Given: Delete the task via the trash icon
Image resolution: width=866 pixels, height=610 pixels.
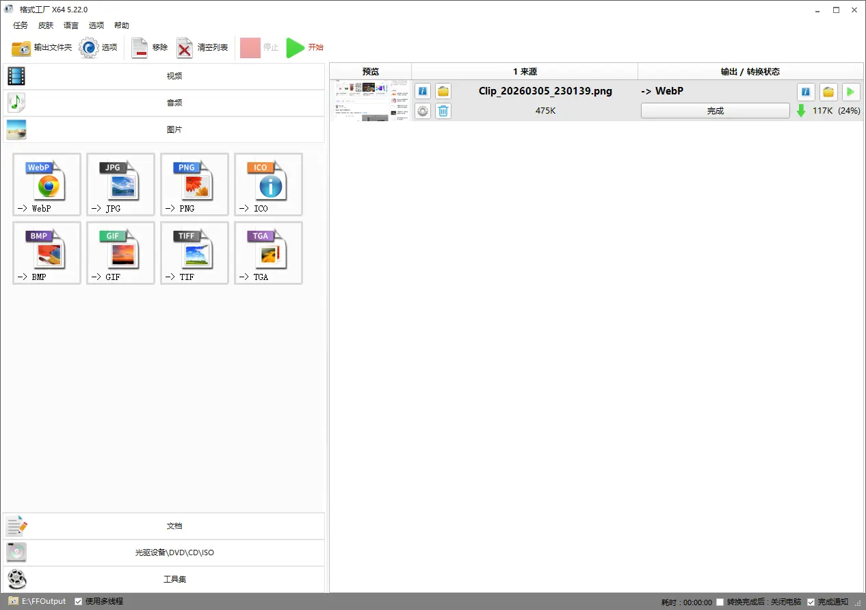Looking at the screenshot, I should [x=443, y=110].
